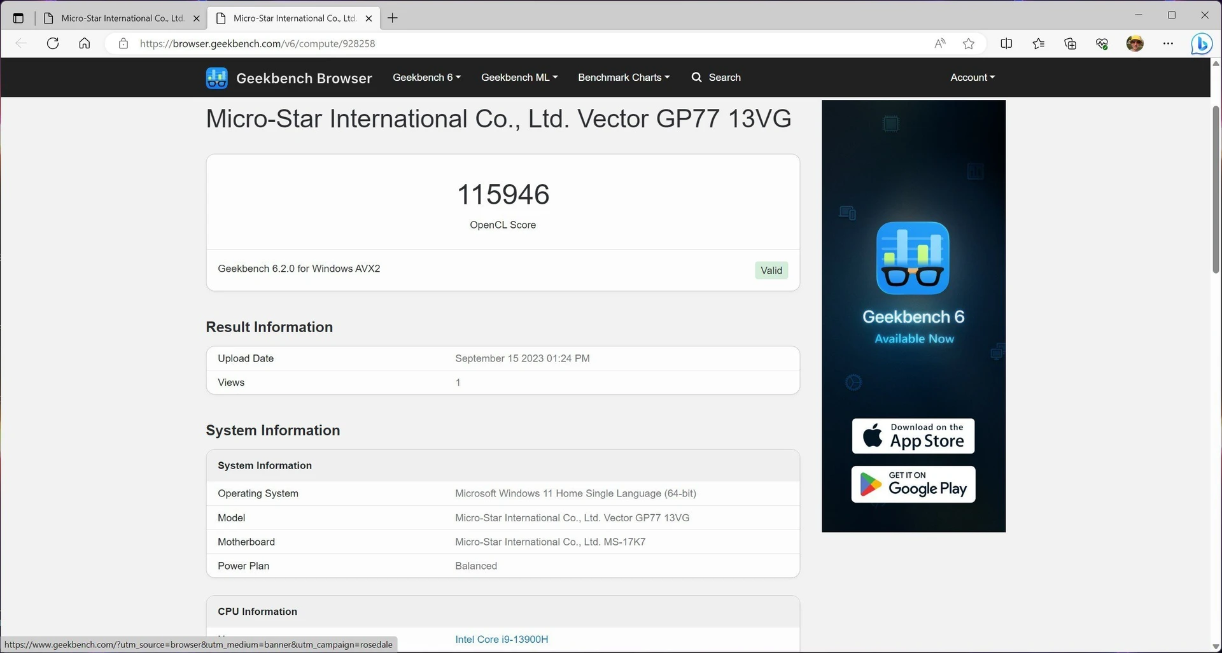The height and width of the screenshot is (653, 1222).
Task: Click the scroll up arrow
Action: (x=1216, y=63)
